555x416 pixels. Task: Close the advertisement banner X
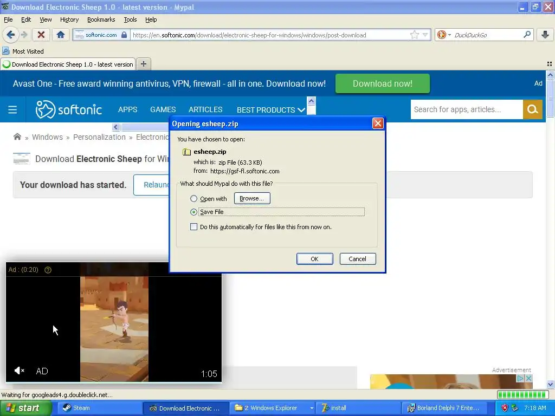click(x=528, y=378)
